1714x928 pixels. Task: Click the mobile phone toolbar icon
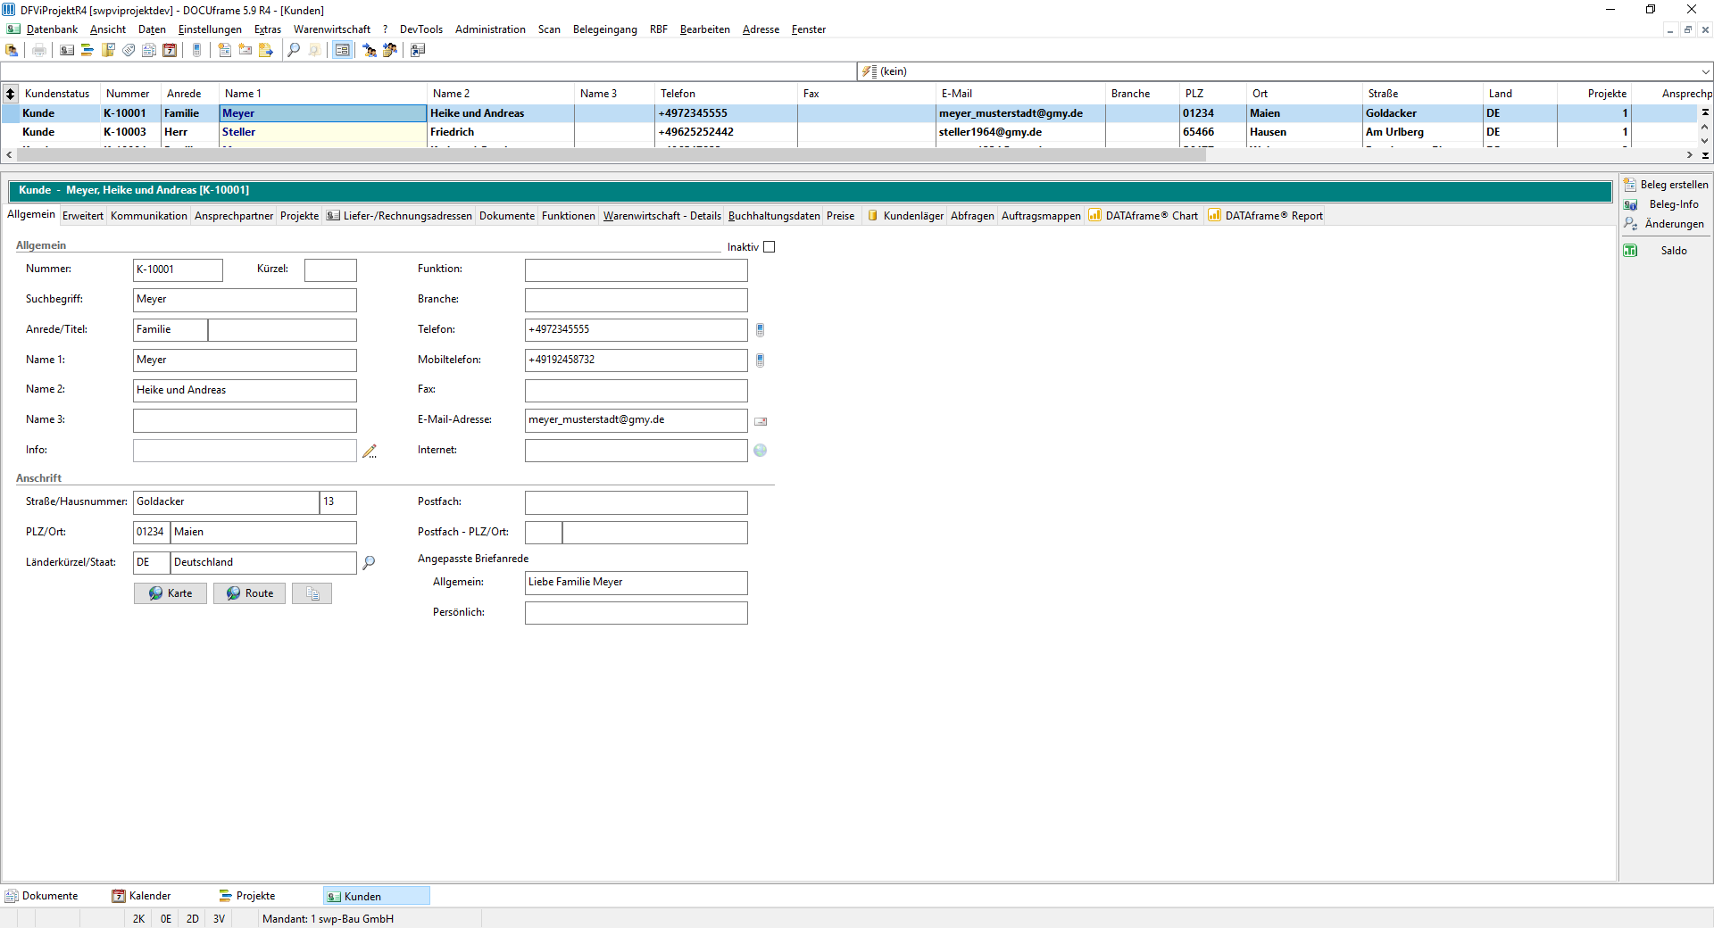coord(197,50)
